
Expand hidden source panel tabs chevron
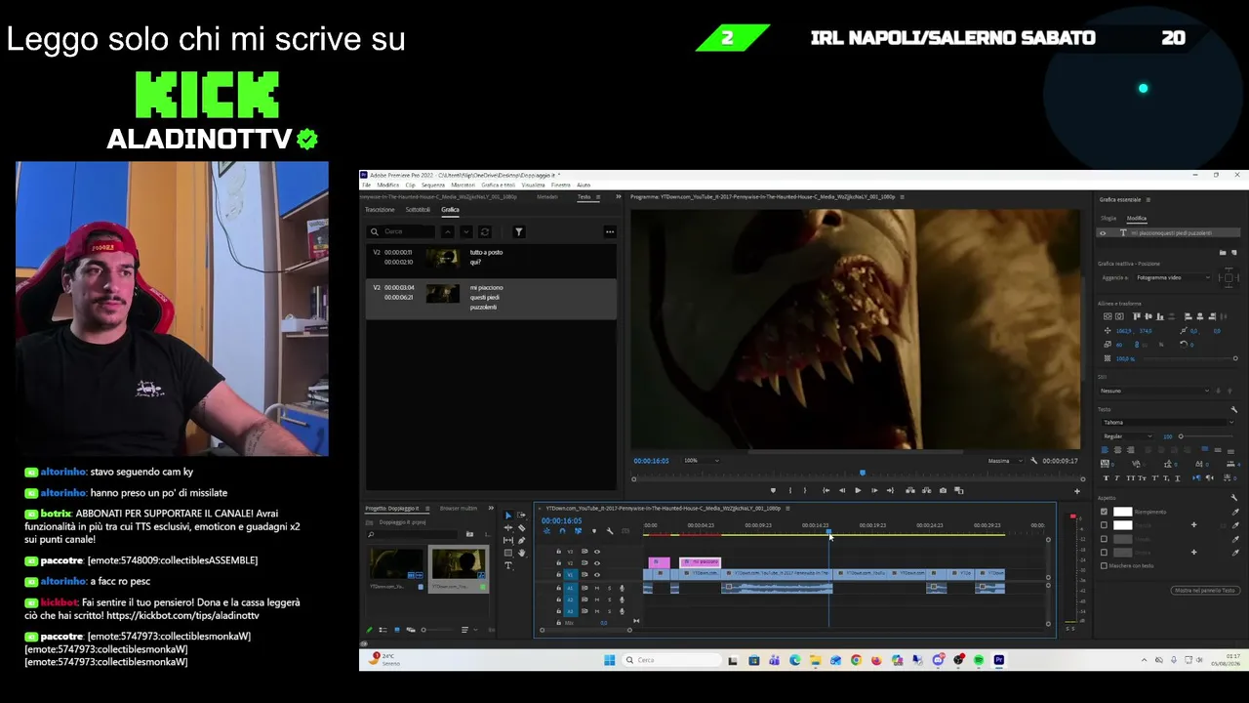tap(618, 197)
